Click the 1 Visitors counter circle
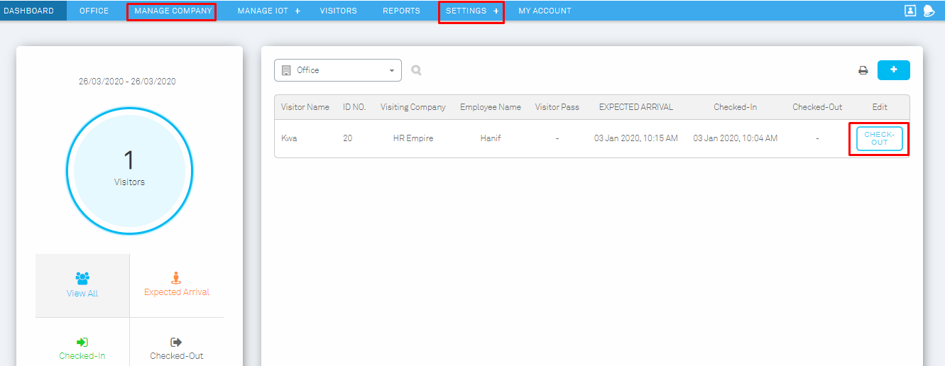This screenshot has width=945, height=366. click(129, 170)
